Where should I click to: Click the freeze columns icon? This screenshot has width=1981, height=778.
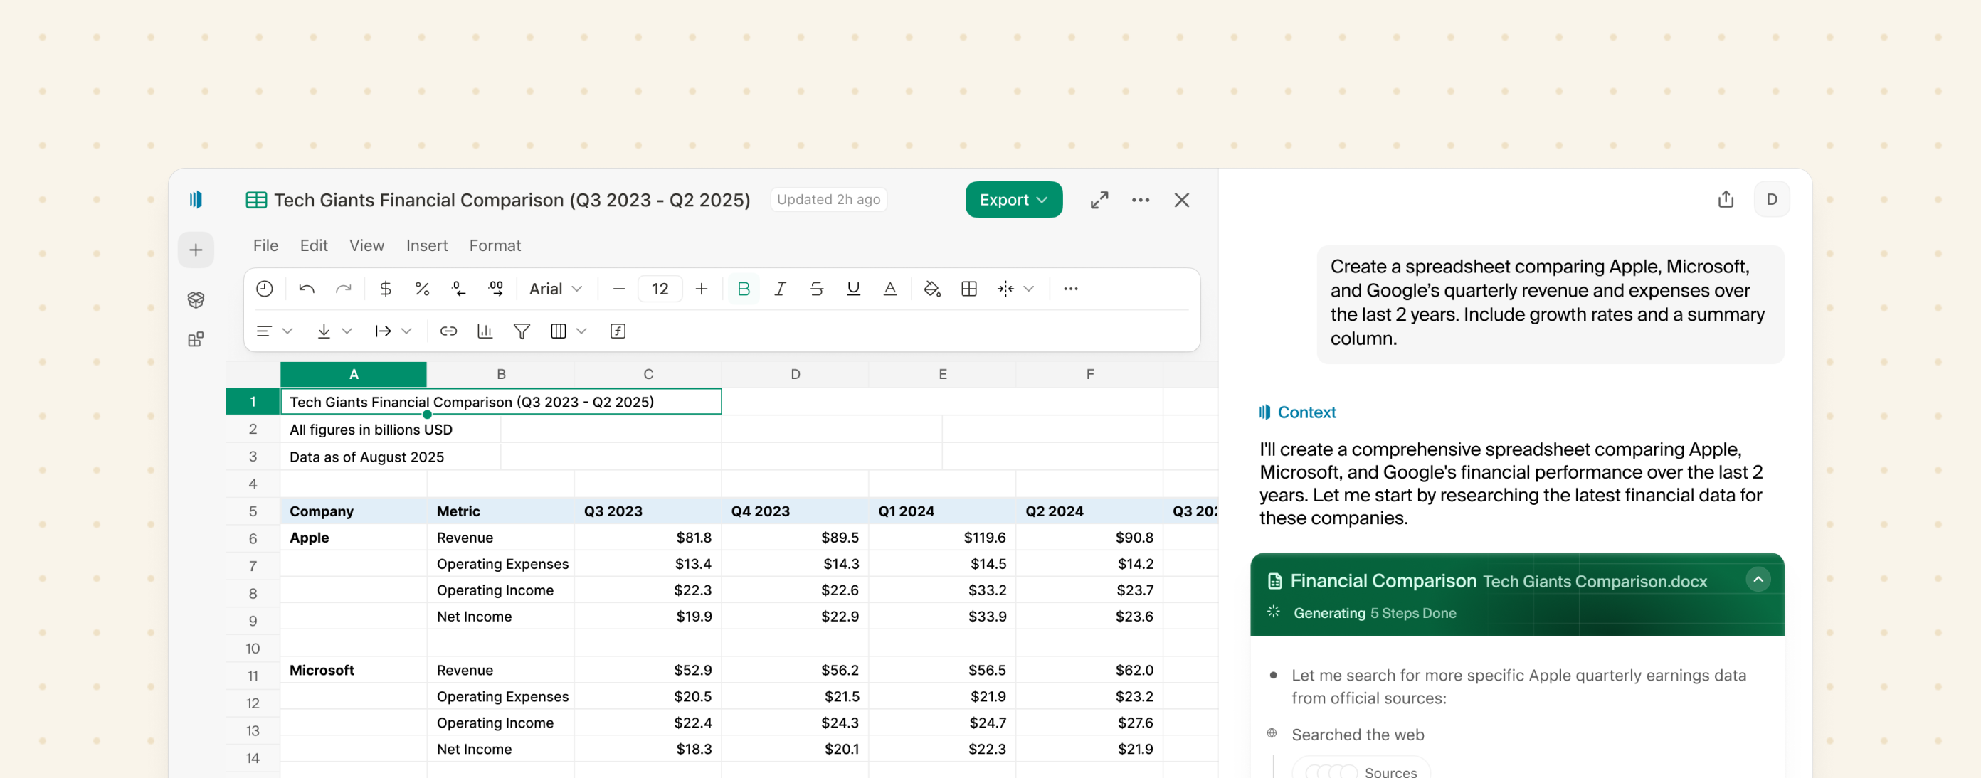pos(559,331)
